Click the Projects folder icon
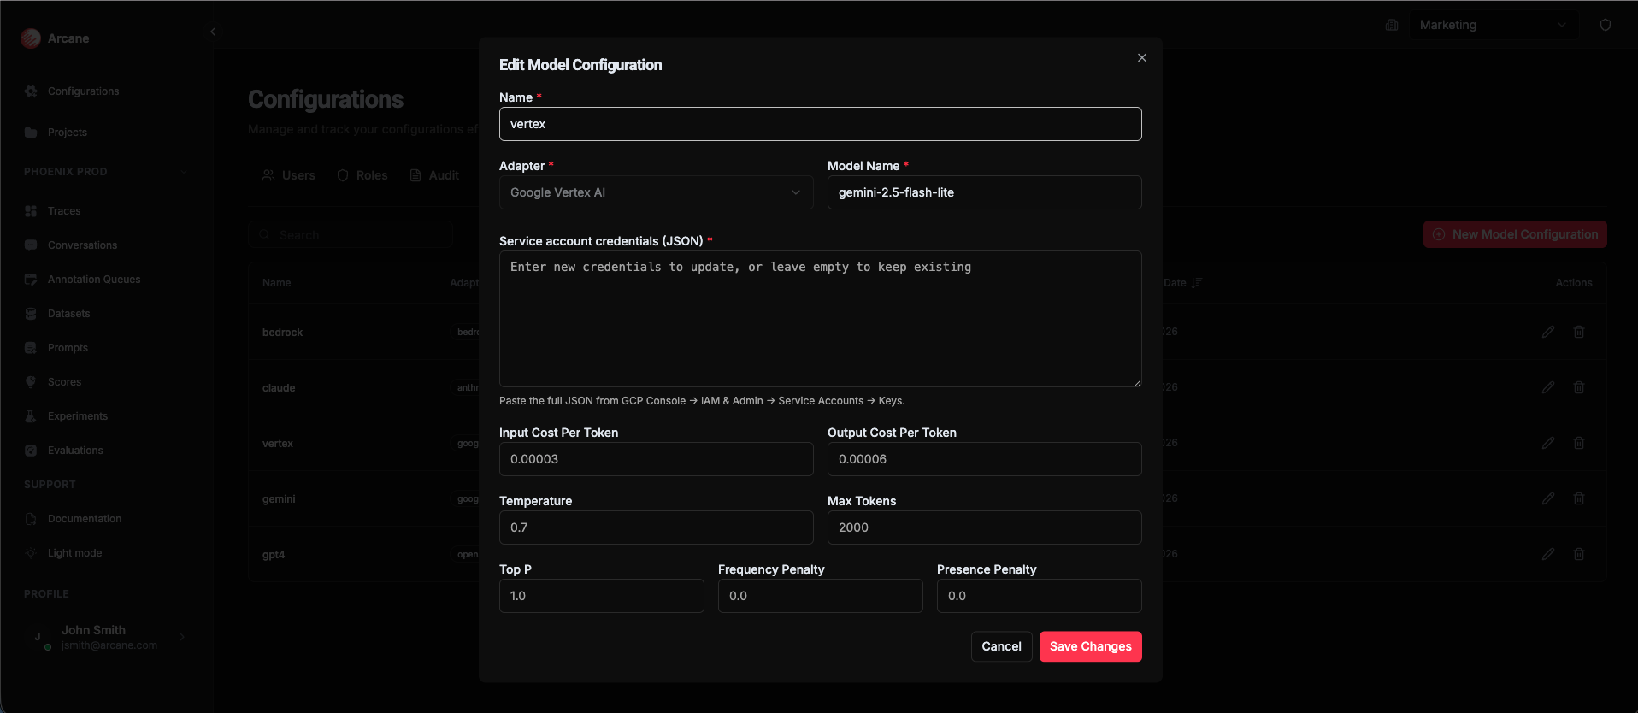Image resolution: width=1638 pixels, height=713 pixels. pyautogui.click(x=31, y=133)
